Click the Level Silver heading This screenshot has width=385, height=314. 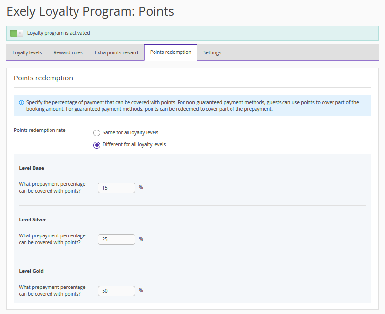pos(32,220)
